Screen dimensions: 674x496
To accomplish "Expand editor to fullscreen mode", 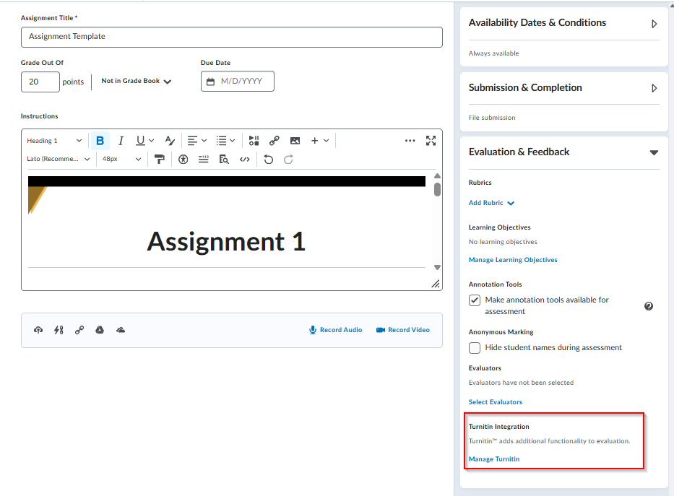I will (431, 141).
